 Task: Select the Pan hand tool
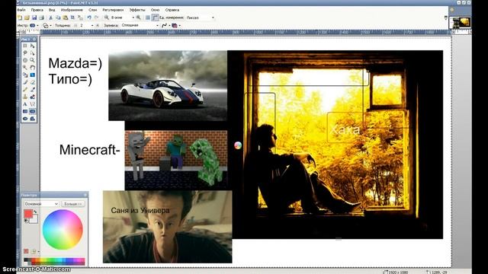pos(32,68)
